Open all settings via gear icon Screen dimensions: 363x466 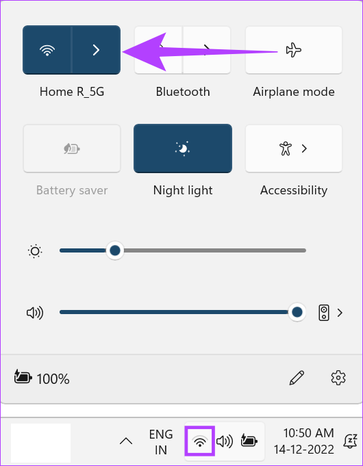click(338, 378)
